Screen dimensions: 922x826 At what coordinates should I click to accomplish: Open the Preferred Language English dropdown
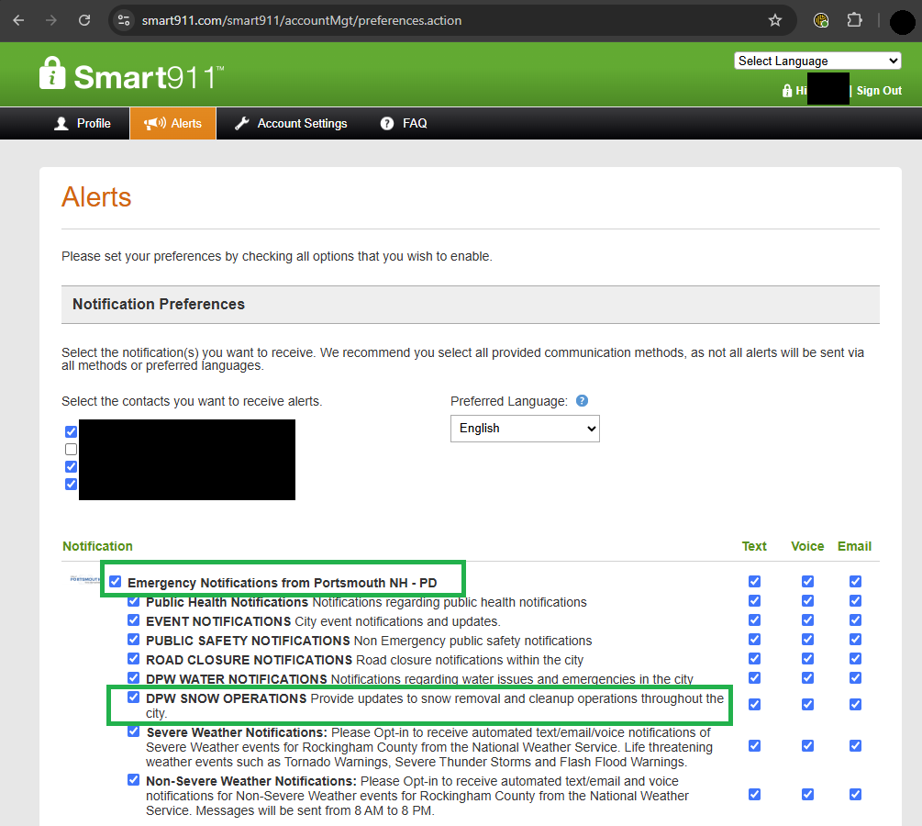pyautogui.click(x=525, y=429)
